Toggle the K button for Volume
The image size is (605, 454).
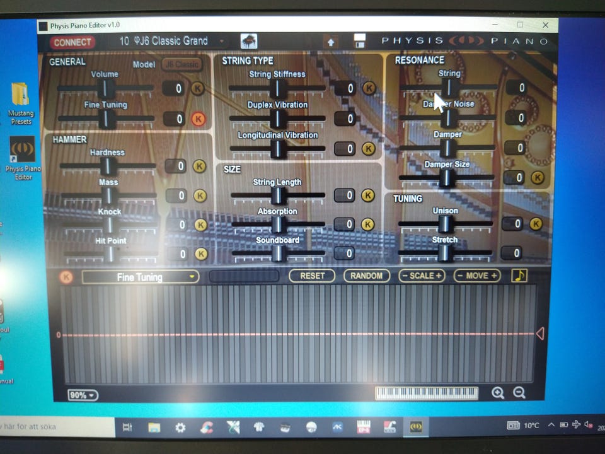(x=197, y=88)
